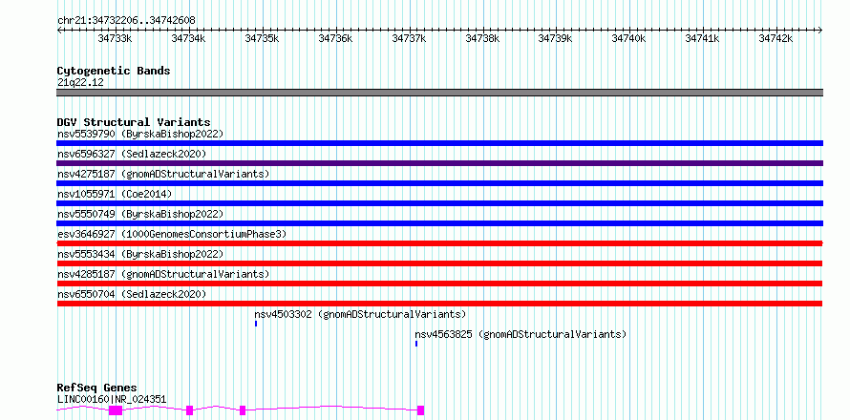Select the nsv4285187 red variant bar
This screenshot has height=420, width=850.
click(439, 283)
